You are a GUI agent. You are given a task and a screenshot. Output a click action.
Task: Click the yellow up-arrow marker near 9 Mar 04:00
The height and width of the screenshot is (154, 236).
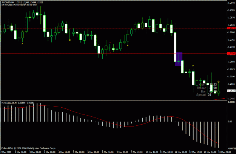point(128,45)
